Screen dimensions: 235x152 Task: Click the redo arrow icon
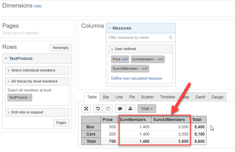108,109
